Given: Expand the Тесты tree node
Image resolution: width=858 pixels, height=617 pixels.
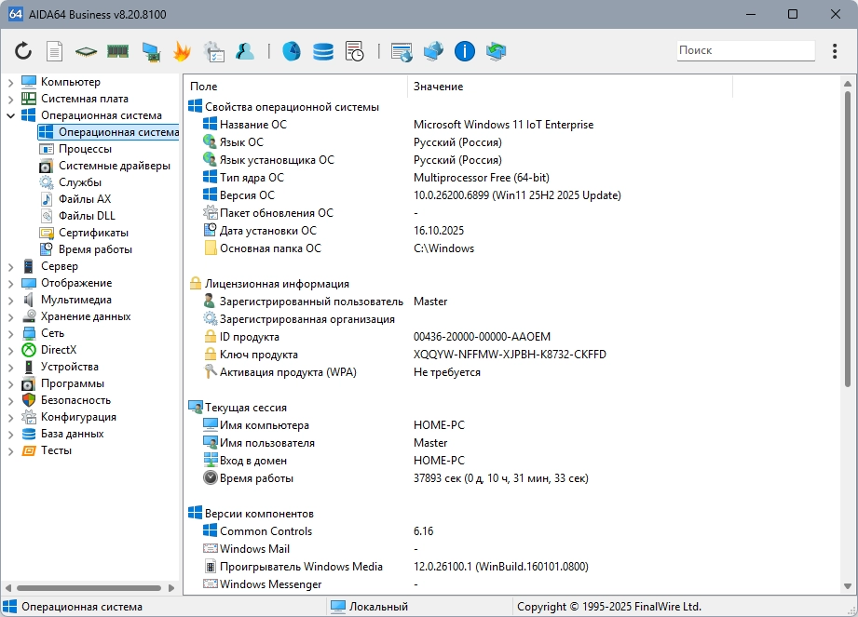Looking at the screenshot, I should (10, 450).
